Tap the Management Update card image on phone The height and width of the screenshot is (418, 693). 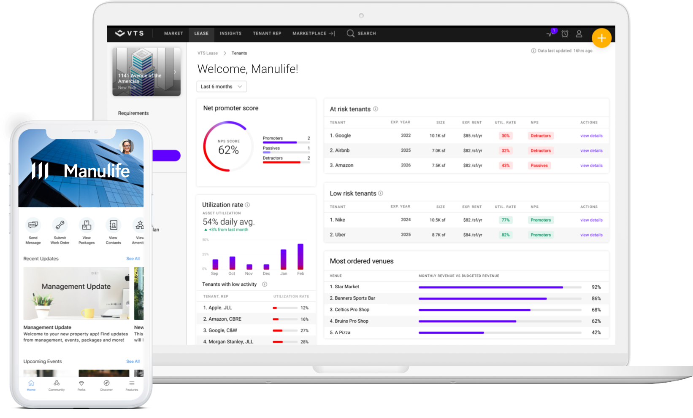click(x=76, y=293)
